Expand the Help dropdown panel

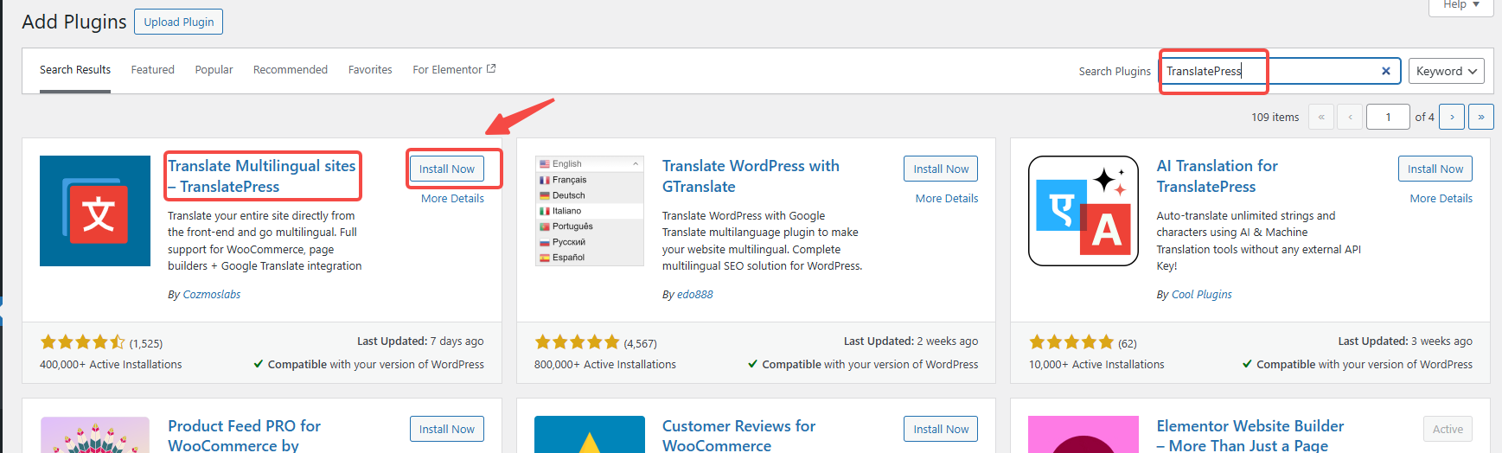tap(1460, 5)
